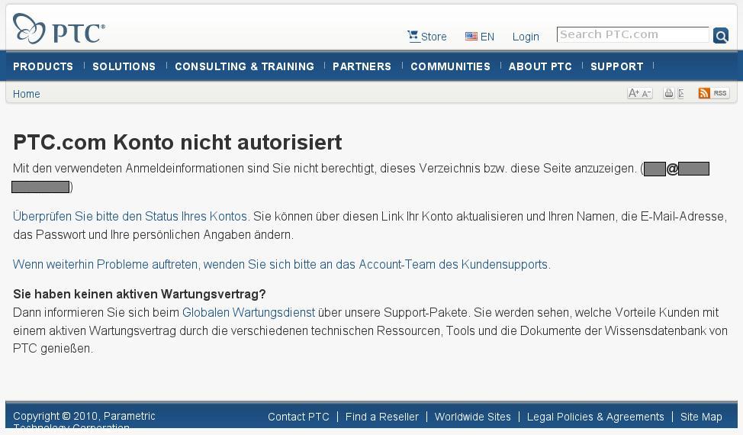Open Legal Policies & Agreements link
743x435 pixels.
point(596,417)
